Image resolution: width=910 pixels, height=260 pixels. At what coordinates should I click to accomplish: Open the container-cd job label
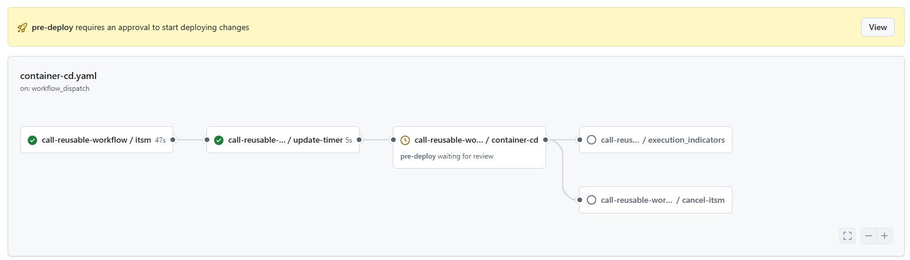[476, 140]
